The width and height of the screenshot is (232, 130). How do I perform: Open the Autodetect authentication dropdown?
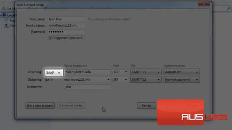182,72
